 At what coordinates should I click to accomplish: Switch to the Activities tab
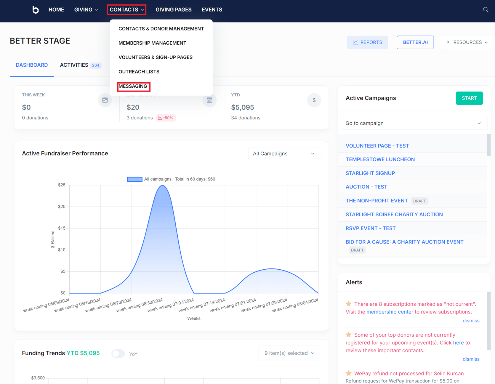tap(74, 65)
